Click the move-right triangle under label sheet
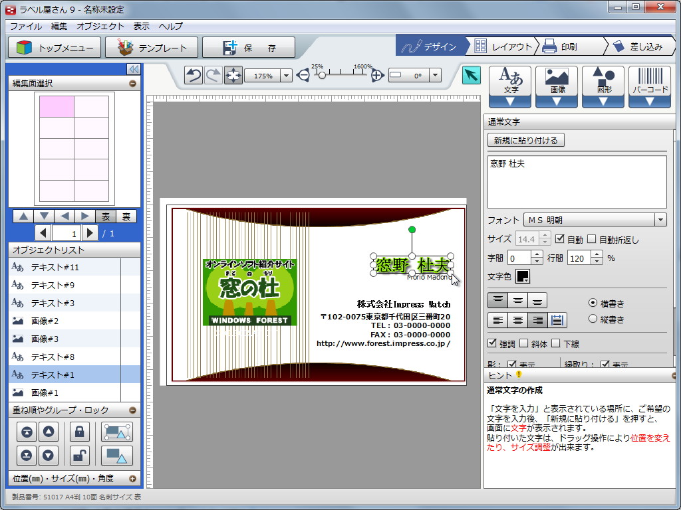681x510 pixels. tap(85, 216)
